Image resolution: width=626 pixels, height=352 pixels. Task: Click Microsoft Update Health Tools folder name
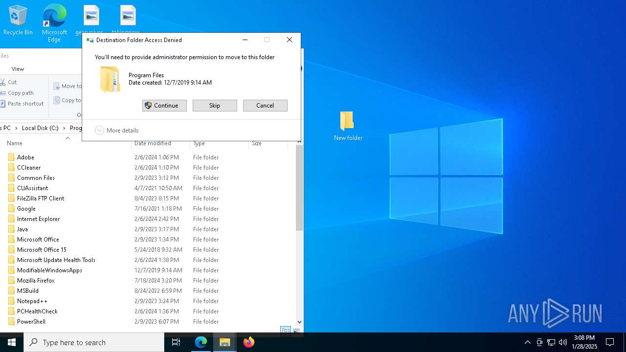pyautogui.click(x=56, y=260)
